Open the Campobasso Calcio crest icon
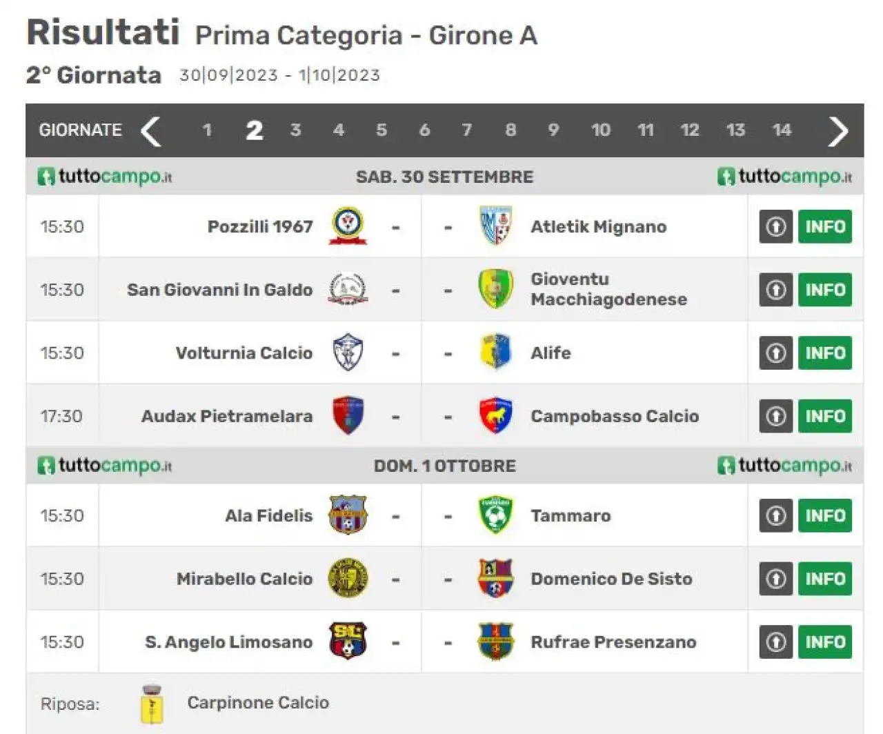 click(x=495, y=416)
